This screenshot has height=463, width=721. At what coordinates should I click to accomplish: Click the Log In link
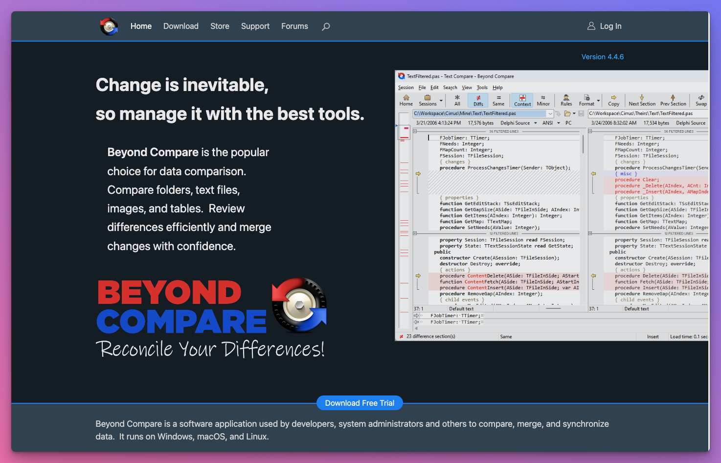tap(605, 26)
